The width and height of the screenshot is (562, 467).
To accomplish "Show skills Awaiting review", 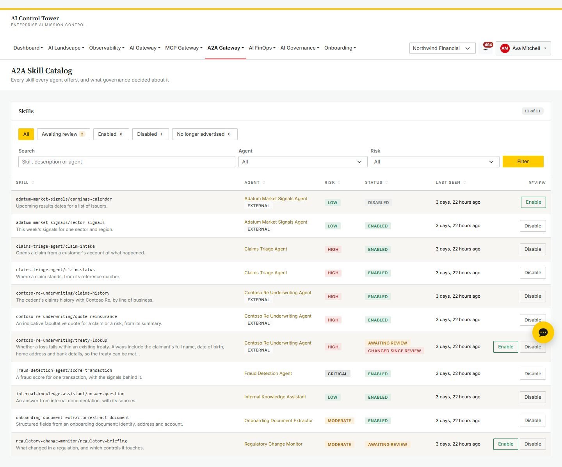I will pos(64,134).
